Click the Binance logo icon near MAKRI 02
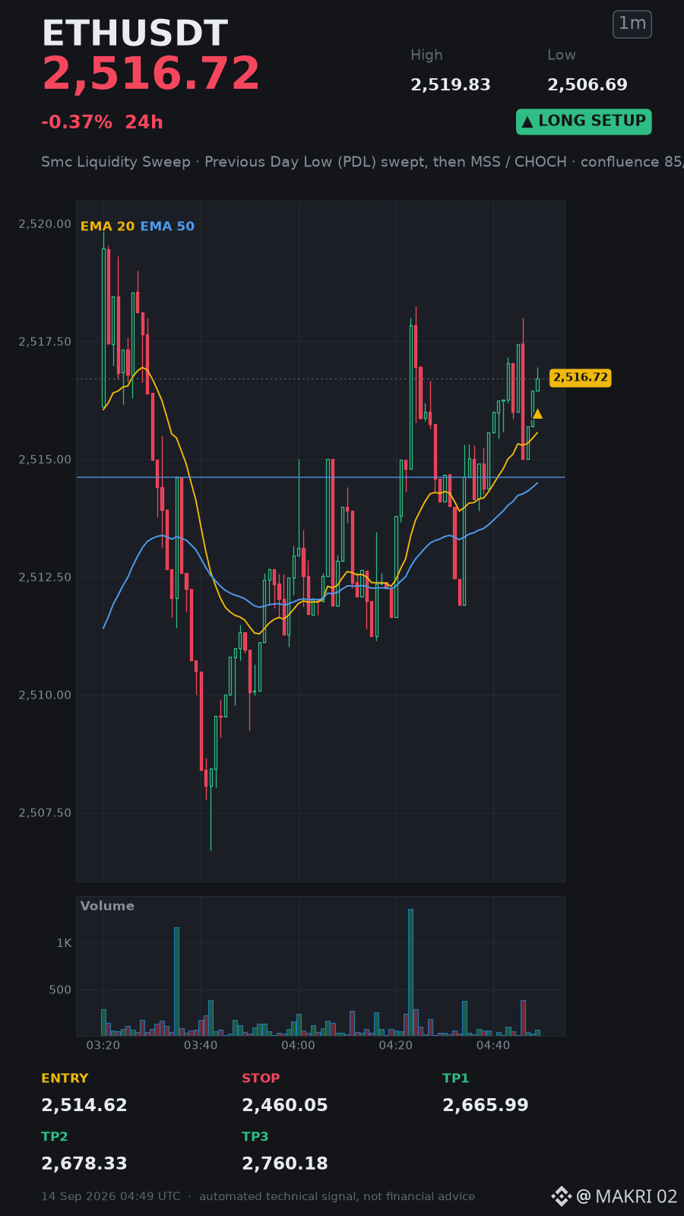 pos(561,1196)
